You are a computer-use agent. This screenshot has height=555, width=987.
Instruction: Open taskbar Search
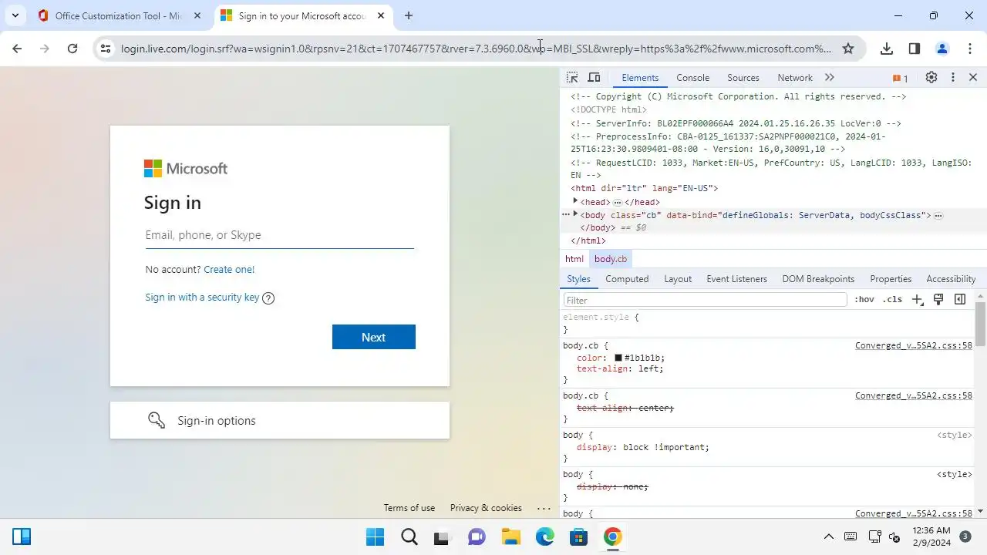409,537
